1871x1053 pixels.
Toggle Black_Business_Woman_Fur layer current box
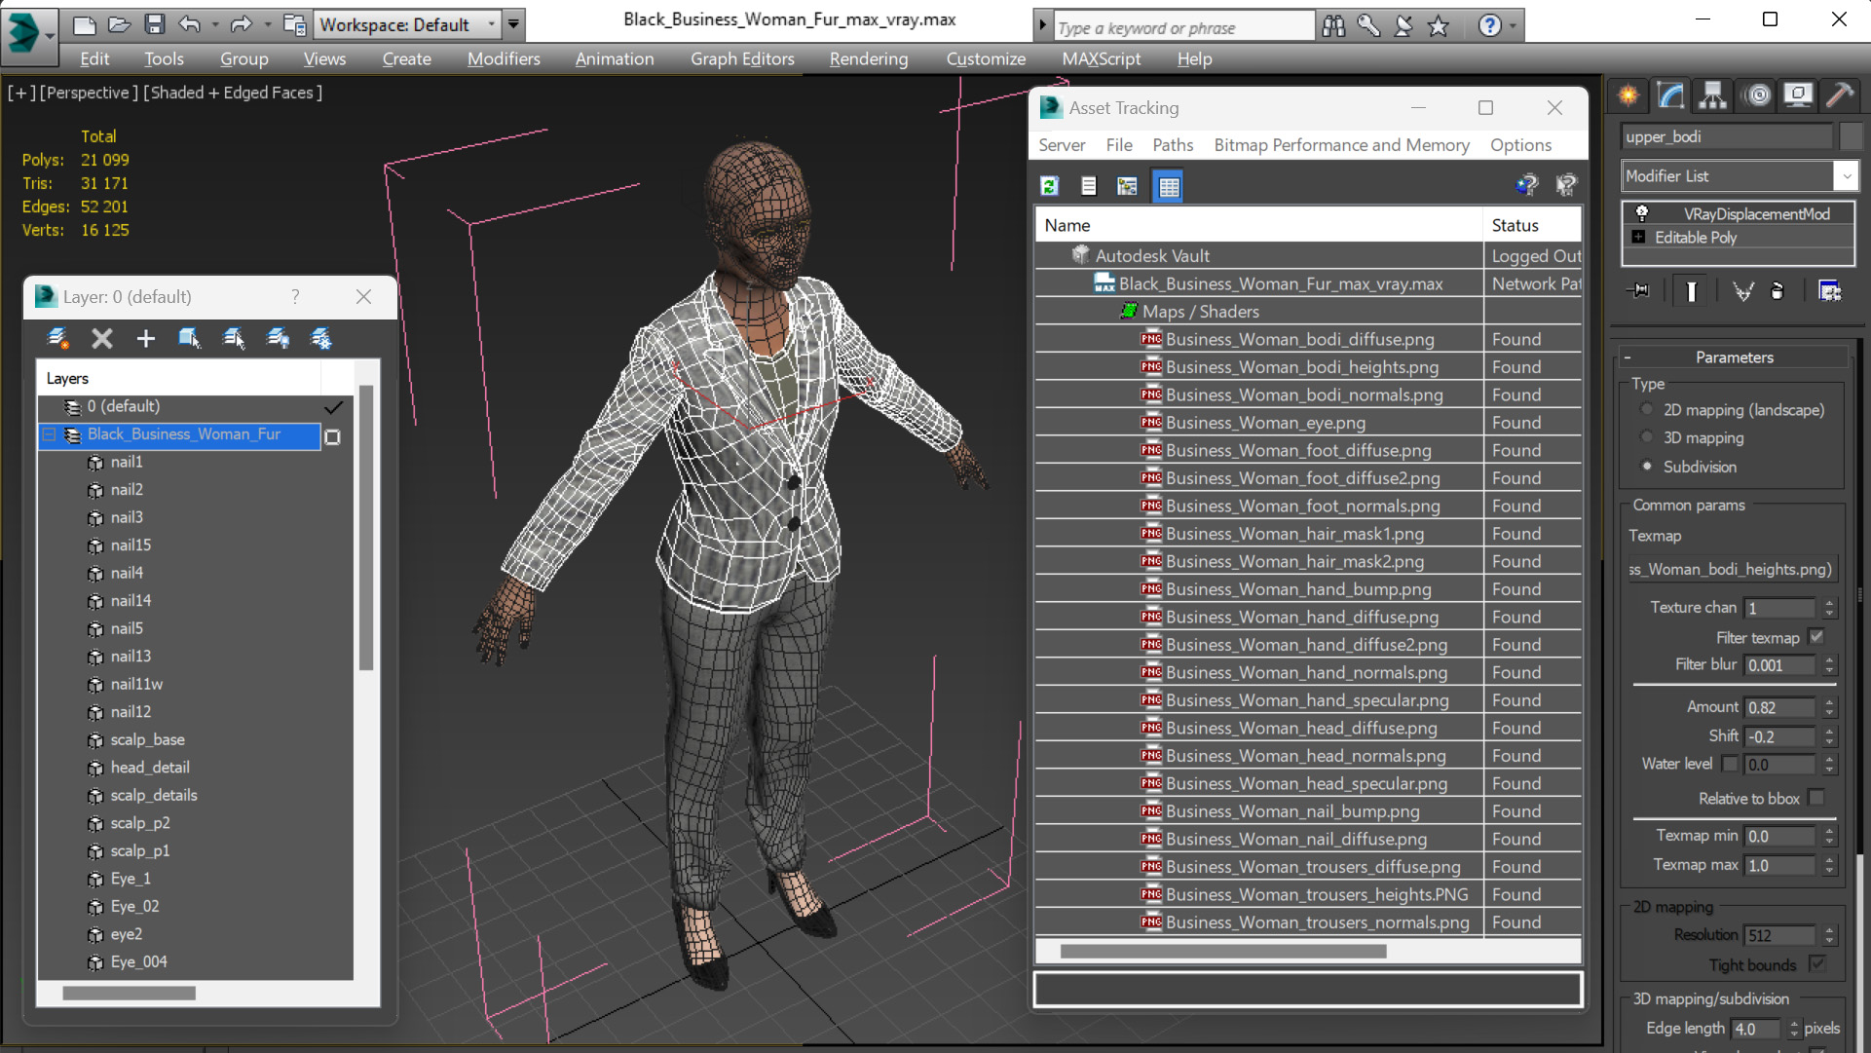click(x=333, y=437)
